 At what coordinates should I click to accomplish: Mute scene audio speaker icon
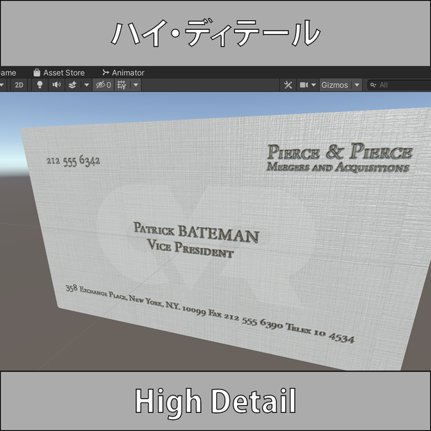tap(56, 85)
